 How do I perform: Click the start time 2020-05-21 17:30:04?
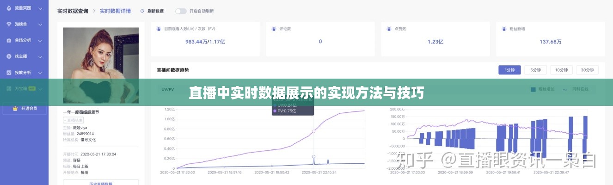(98, 154)
